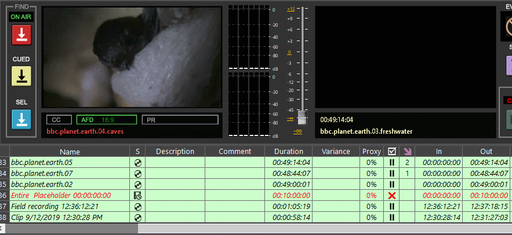Click the minus infinity label under the fader
The width and height of the screenshot is (512, 235).
297,131
